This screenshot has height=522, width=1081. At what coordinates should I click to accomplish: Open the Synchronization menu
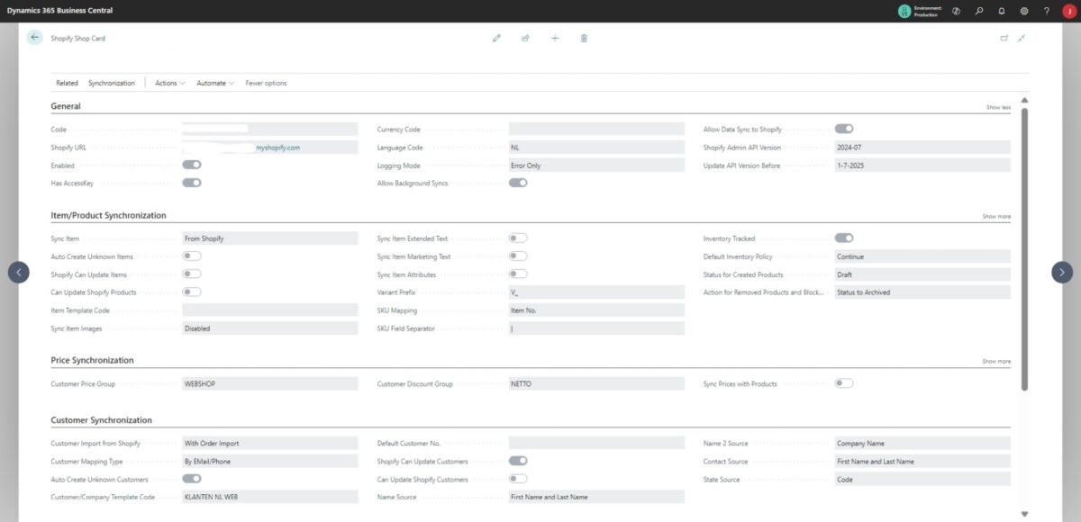112,83
